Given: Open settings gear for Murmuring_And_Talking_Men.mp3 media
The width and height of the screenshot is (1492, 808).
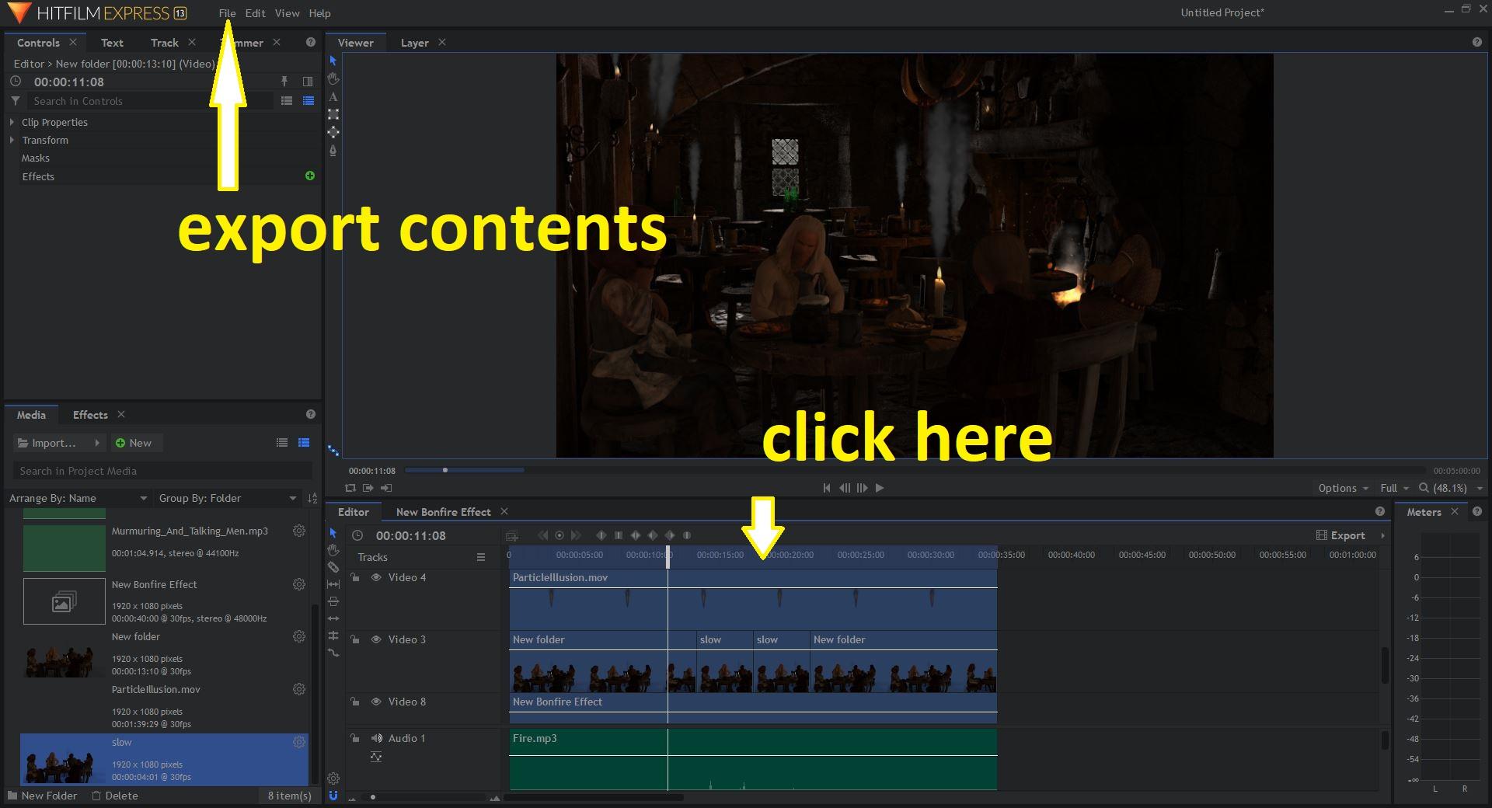Looking at the screenshot, I should pyautogui.click(x=298, y=531).
